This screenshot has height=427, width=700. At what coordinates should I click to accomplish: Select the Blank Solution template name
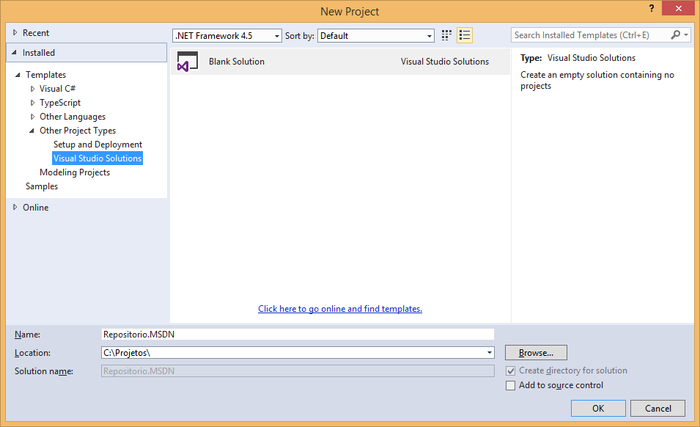coord(237,62)
